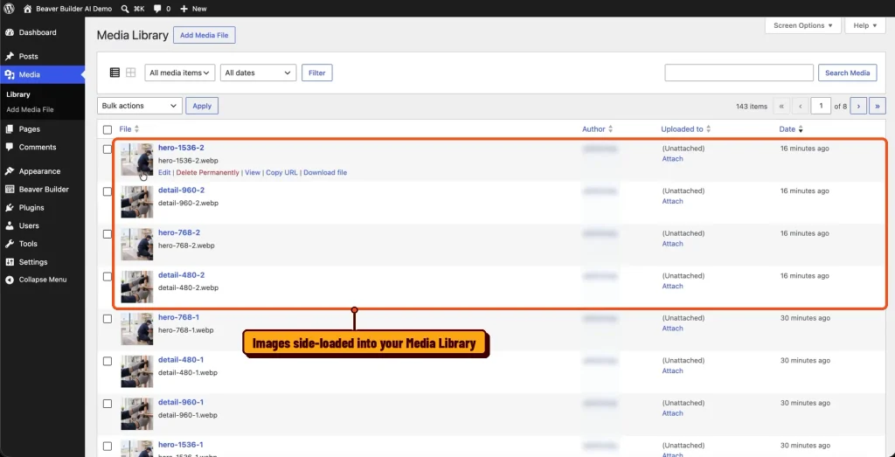Select the Media sidebar icon
895x457 pixels.
click(10, 75)
